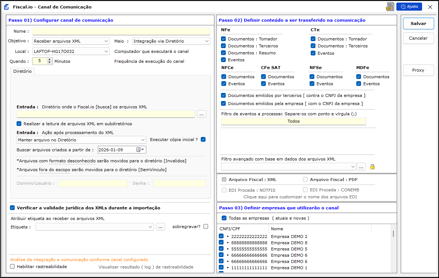Click the Fiscal.io app logo icon
Screen dimensions: 439x278
click(6, 7)
